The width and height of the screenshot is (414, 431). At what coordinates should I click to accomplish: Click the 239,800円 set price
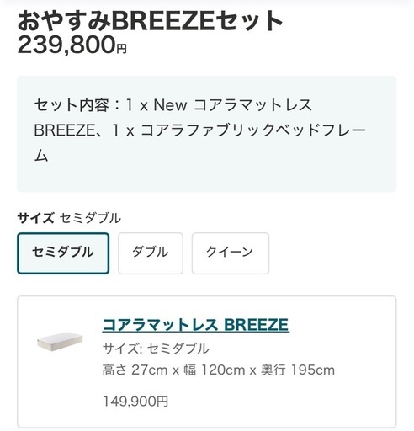pyautogui.click(x=72, y=45)
